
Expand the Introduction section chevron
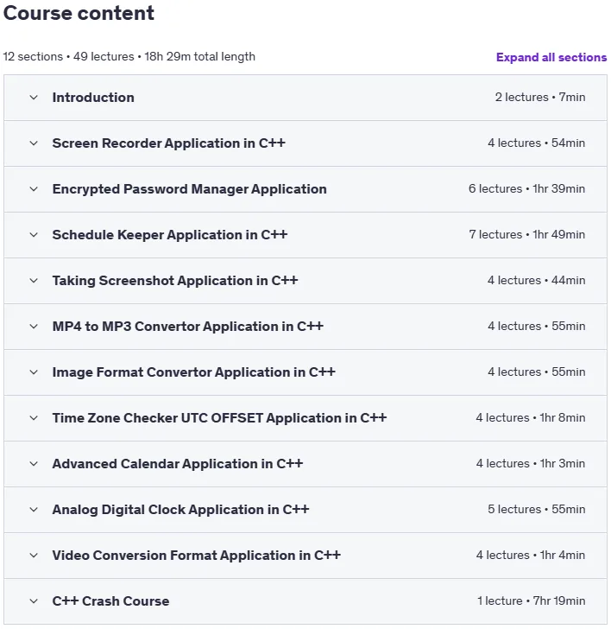pyautogui.click(x=34, y=98)
